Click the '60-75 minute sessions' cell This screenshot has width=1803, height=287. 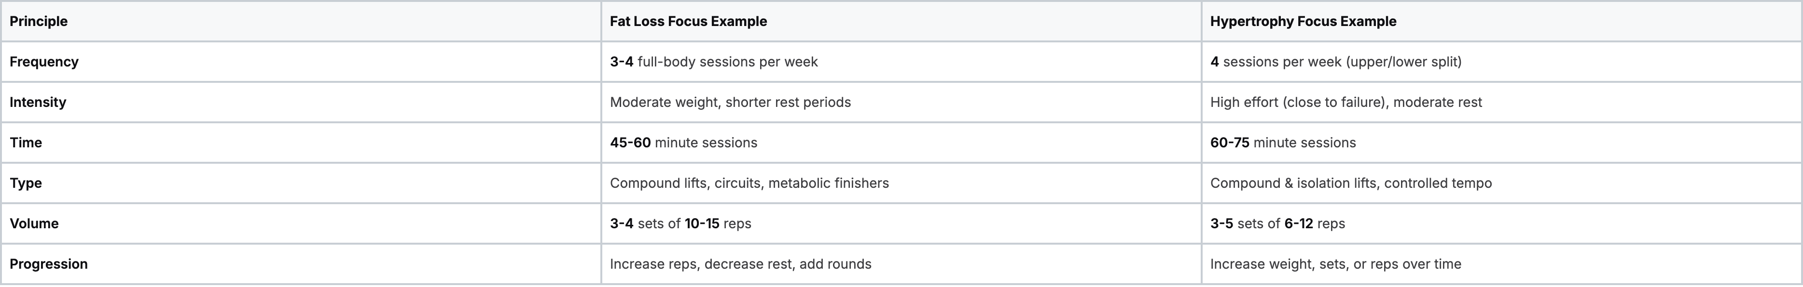click(x=1282, y=143)
